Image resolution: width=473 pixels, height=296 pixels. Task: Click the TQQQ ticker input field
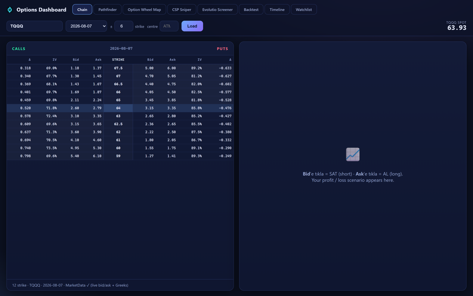(x=35, y=26)
